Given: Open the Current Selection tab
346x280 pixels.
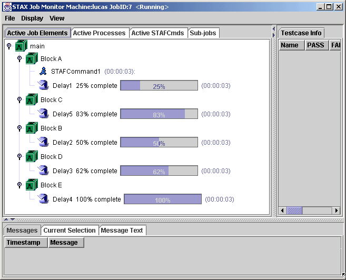Looking at the screenshot, I should point(70,230).
